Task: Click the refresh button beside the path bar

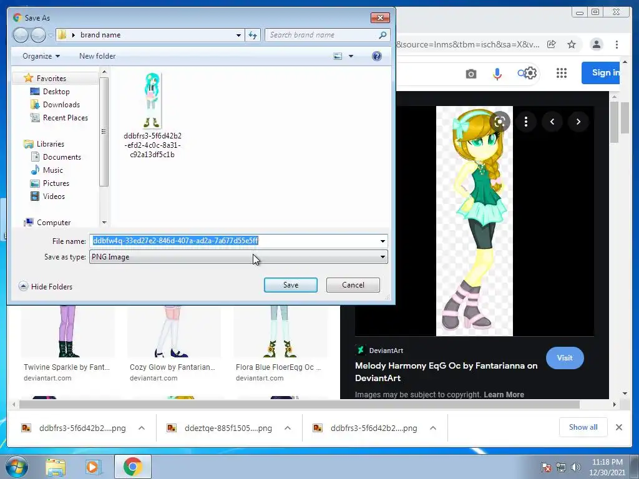Action: [253, 35]
